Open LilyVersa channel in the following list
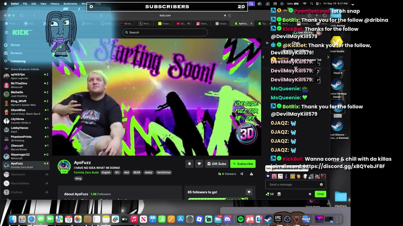Viewport: 403px width, 226px height. click(26, 121)
